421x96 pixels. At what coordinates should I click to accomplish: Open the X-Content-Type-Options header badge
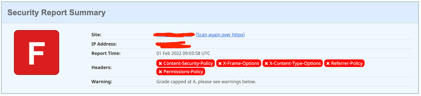tap(293, 63)
